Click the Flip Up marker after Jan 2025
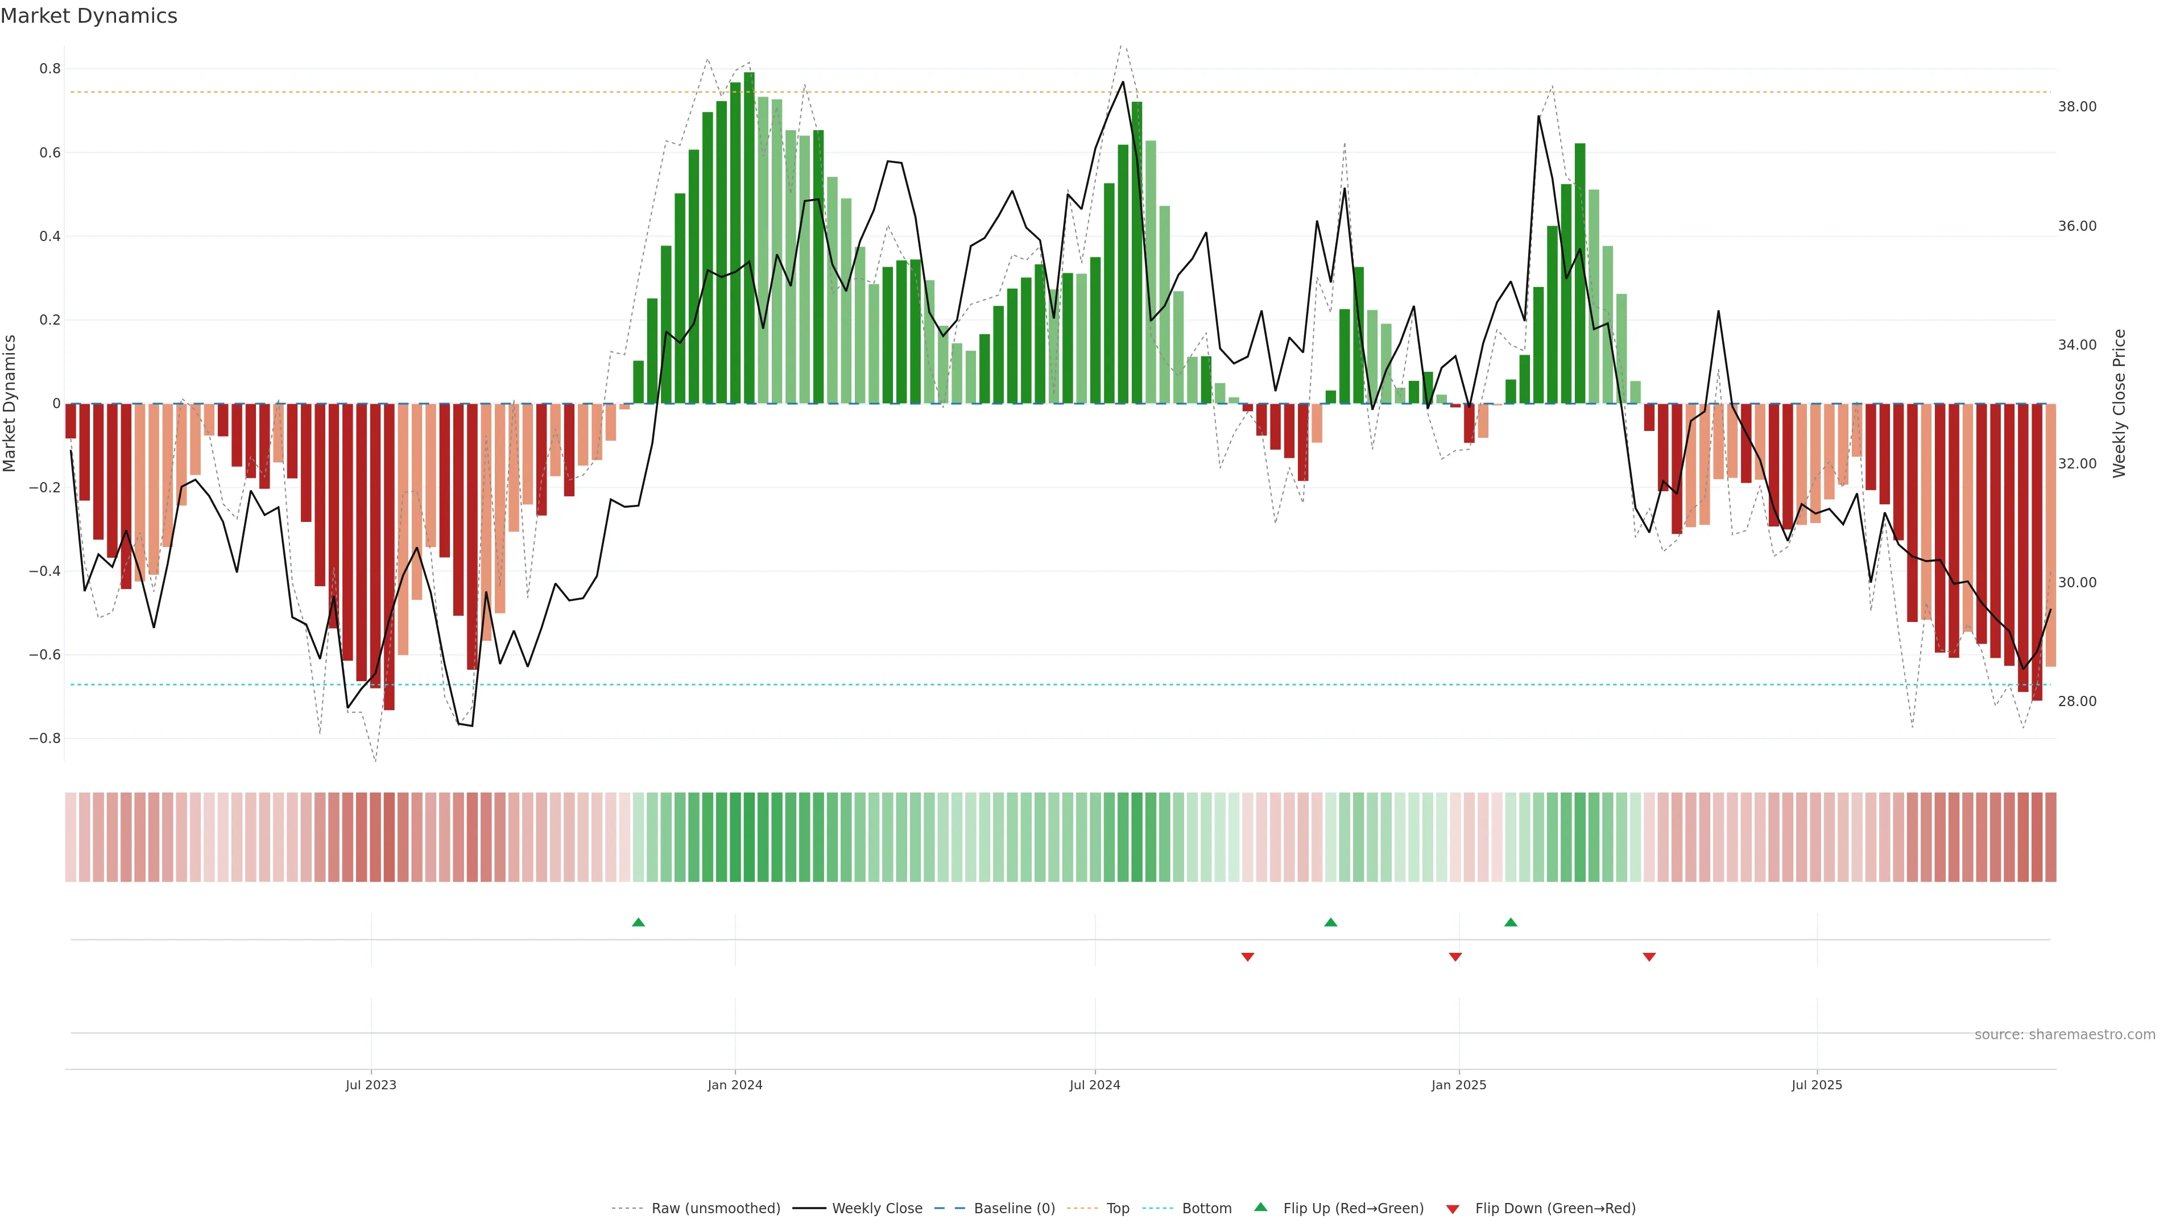Viewport: 2184px width, 1228px height. coord(1510,922)
